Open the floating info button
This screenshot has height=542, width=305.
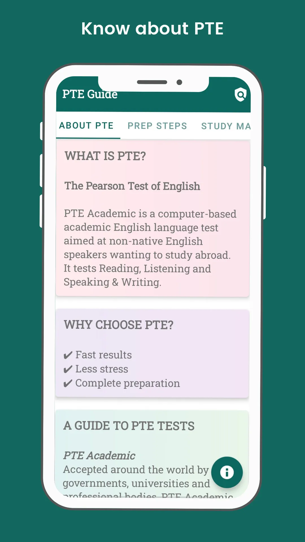click(x=227, y=472)
